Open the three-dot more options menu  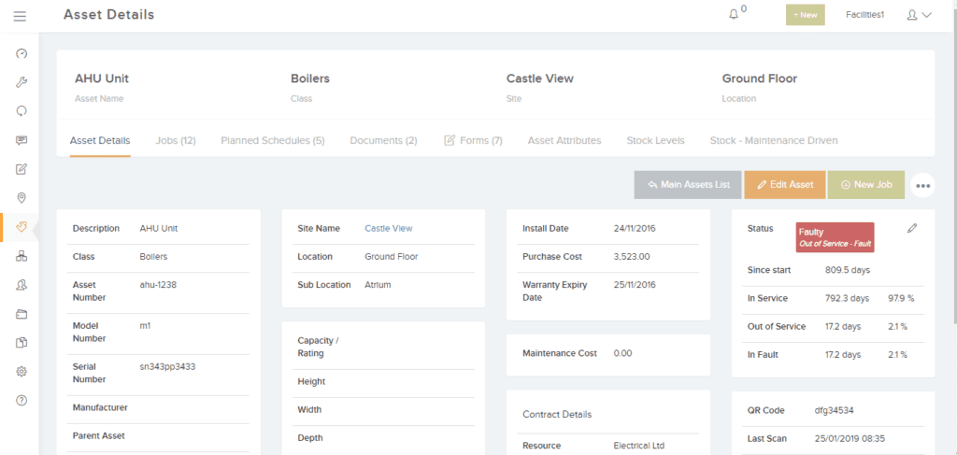(x=922, y=185)
